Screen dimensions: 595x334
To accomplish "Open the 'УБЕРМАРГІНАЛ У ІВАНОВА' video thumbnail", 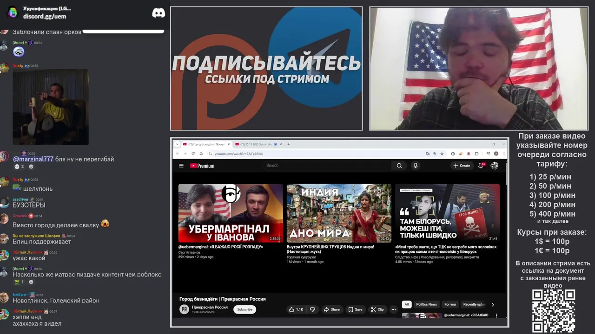I will [231, 213].
